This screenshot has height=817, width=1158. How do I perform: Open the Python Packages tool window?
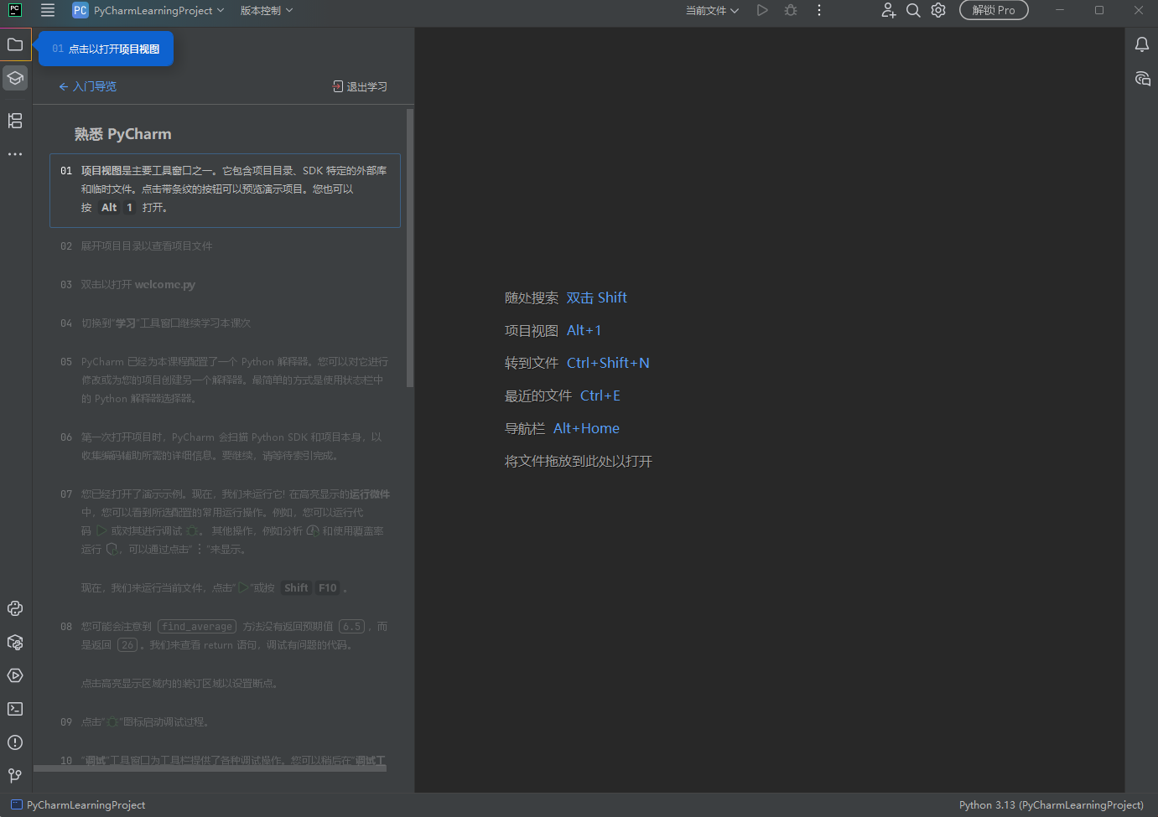coord(15,642)
